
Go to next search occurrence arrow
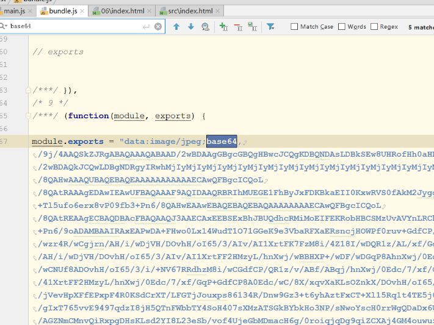tap(190, 27)
